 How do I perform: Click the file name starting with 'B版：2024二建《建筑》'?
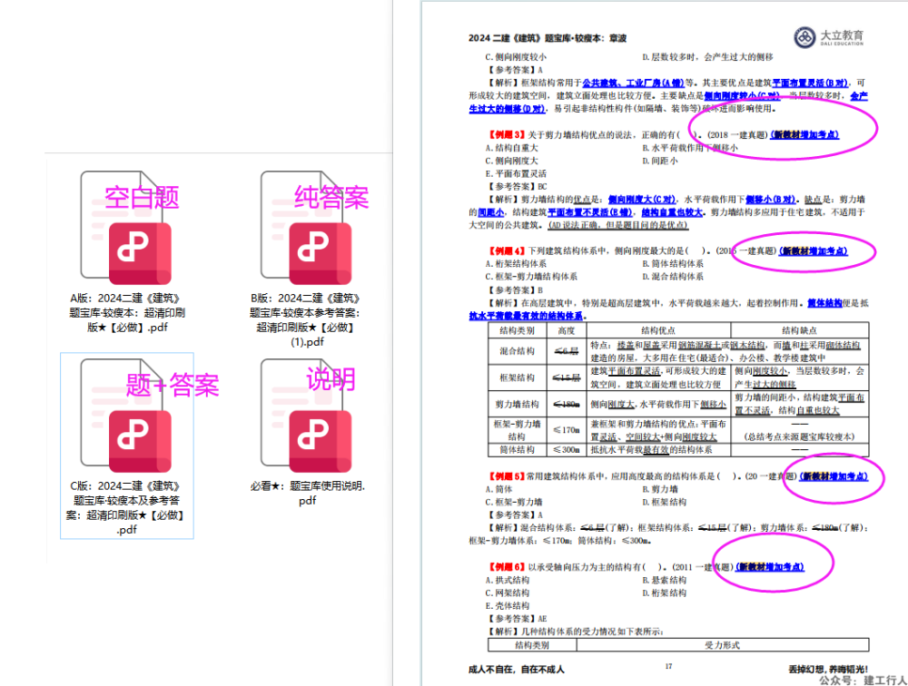(306, 319)
